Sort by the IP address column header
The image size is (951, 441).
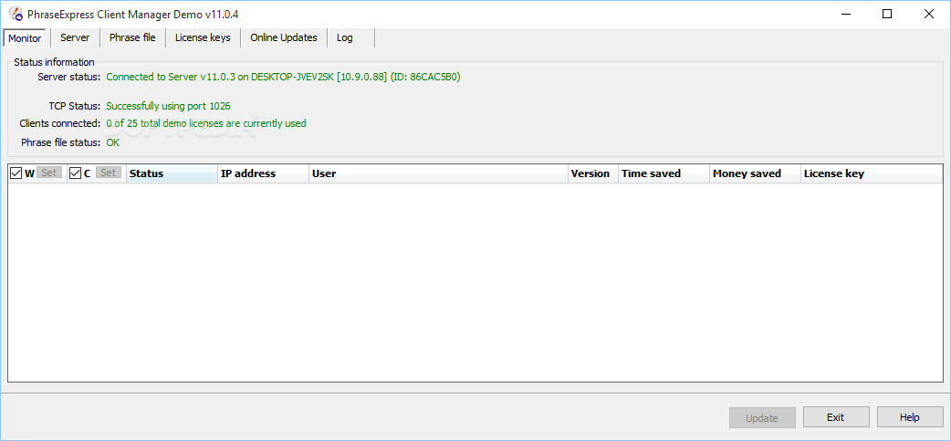tap(263, 173)
